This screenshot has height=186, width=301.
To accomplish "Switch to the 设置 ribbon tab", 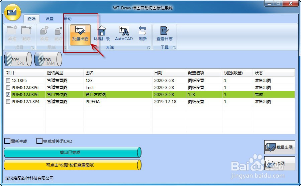I will pos(49,19).
